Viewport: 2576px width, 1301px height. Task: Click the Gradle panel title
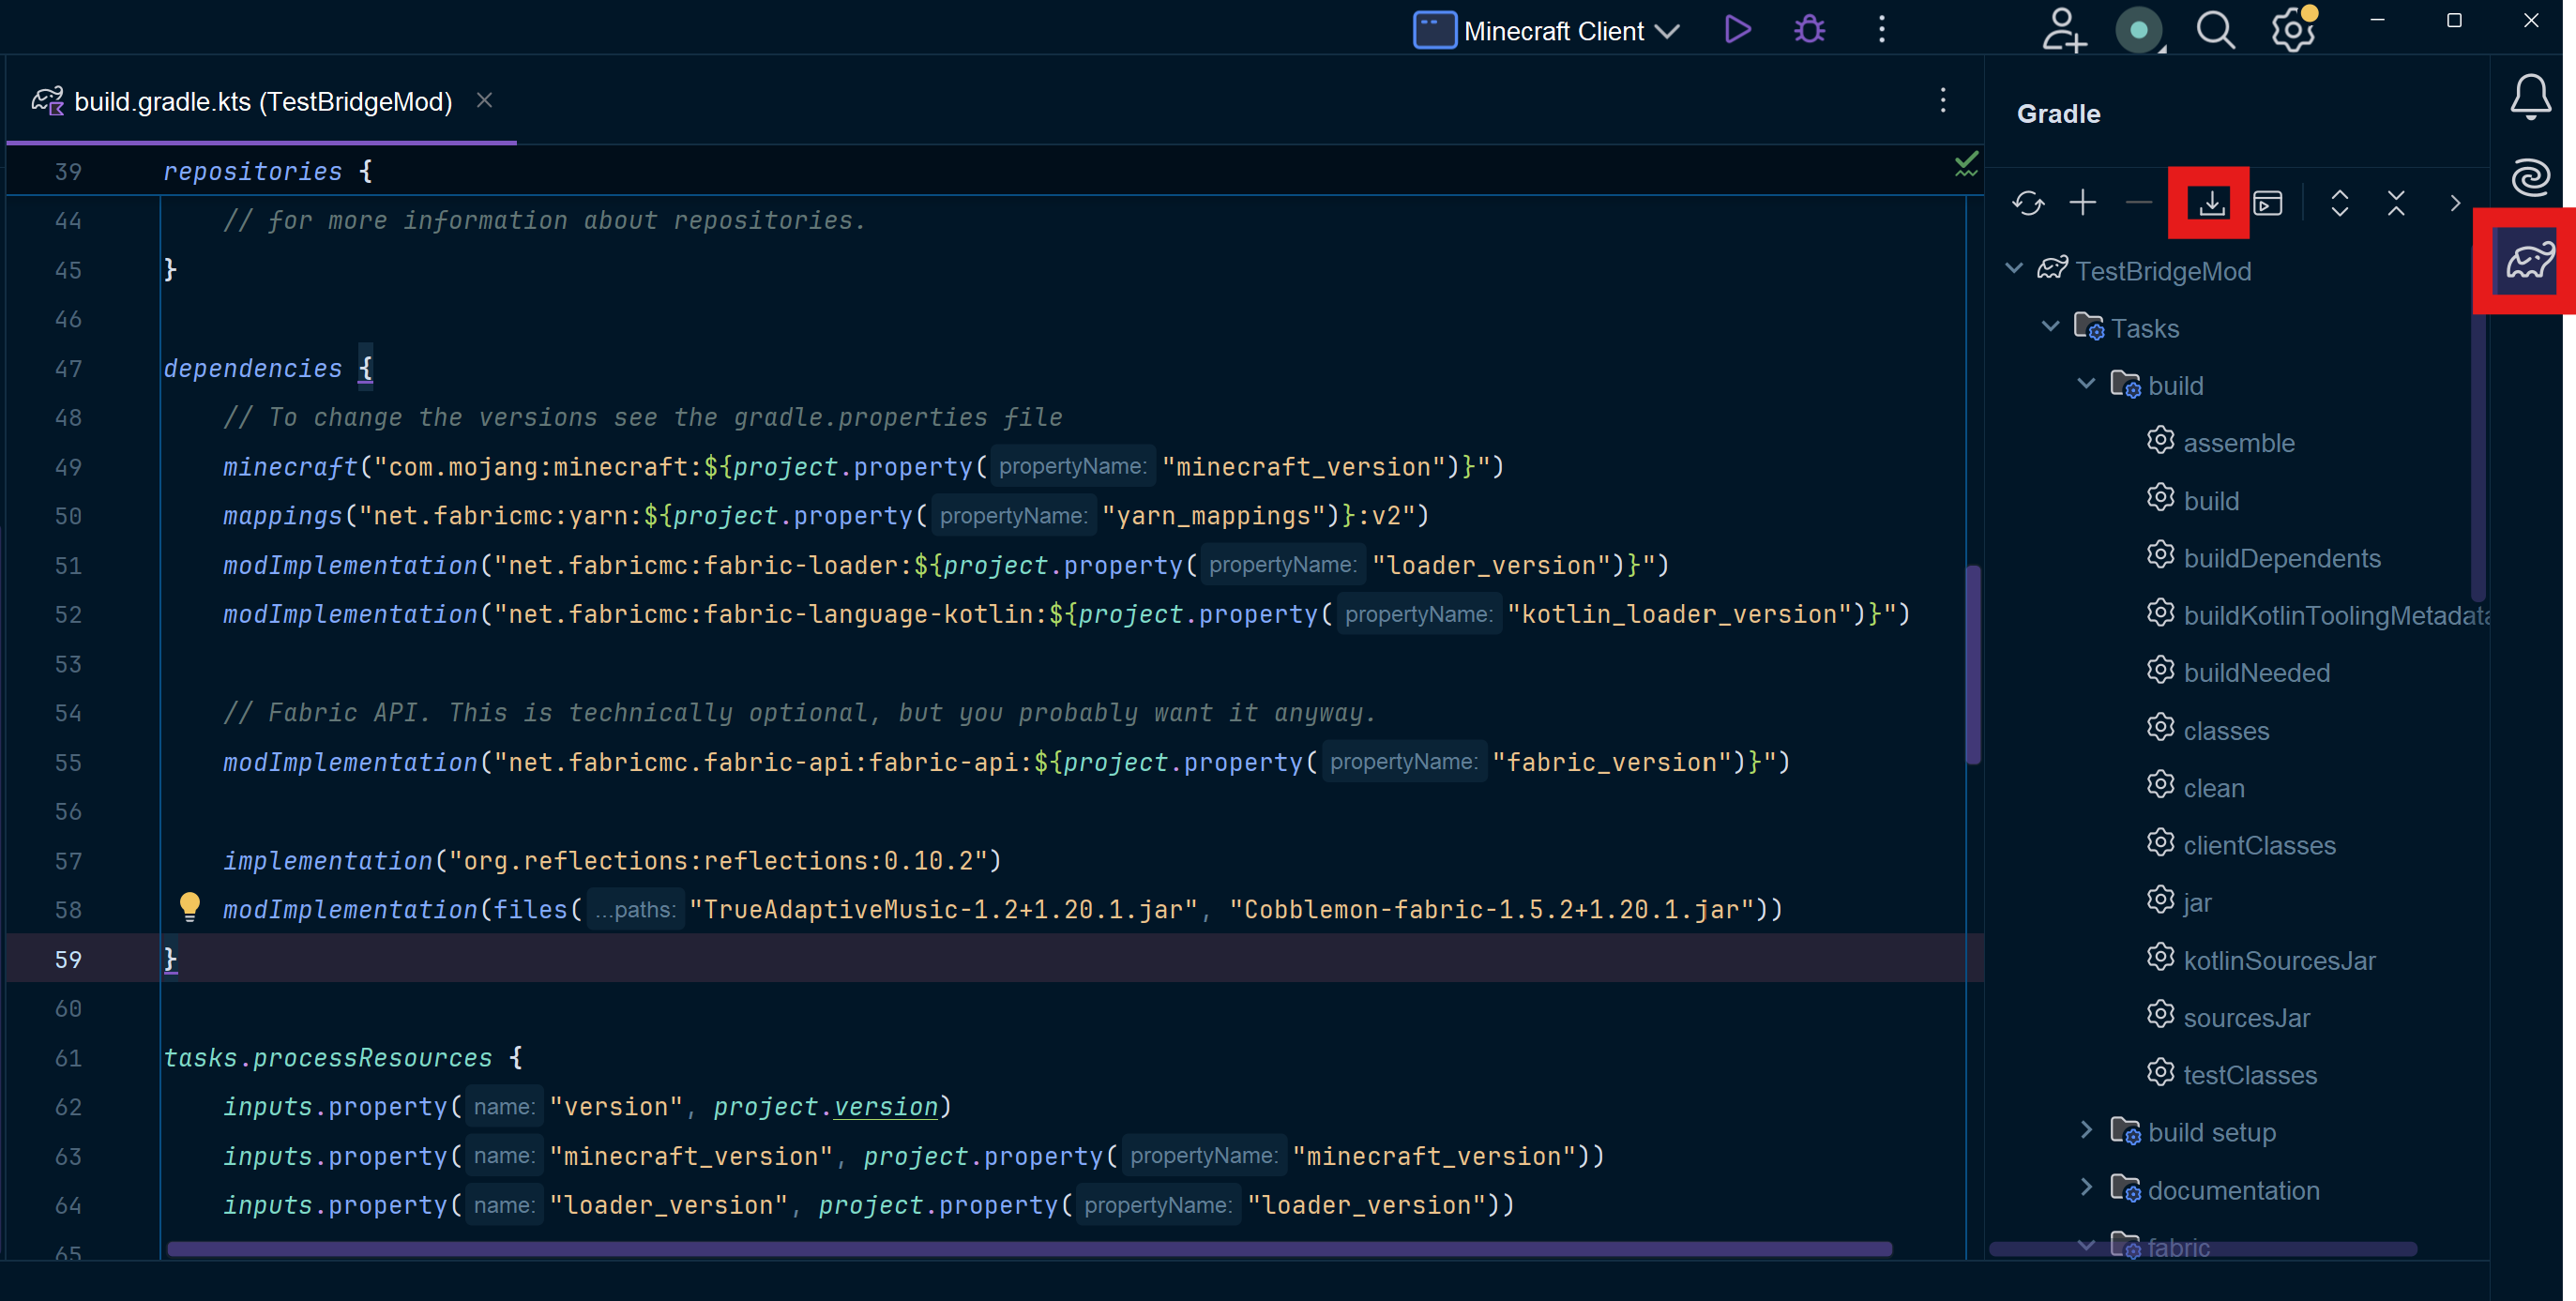(x=2058, y=114)
